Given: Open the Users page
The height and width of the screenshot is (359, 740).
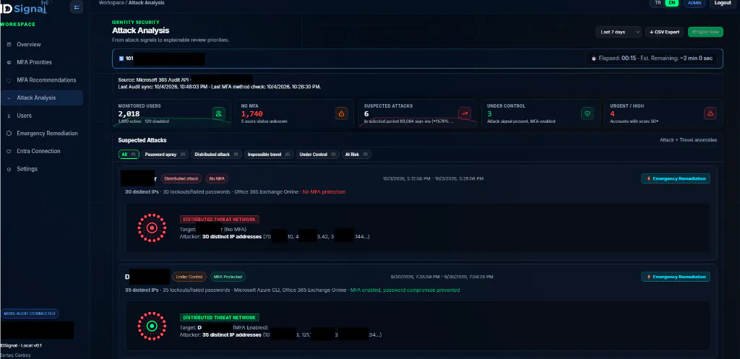Looking at the screenshot, I should click(41, 116).
